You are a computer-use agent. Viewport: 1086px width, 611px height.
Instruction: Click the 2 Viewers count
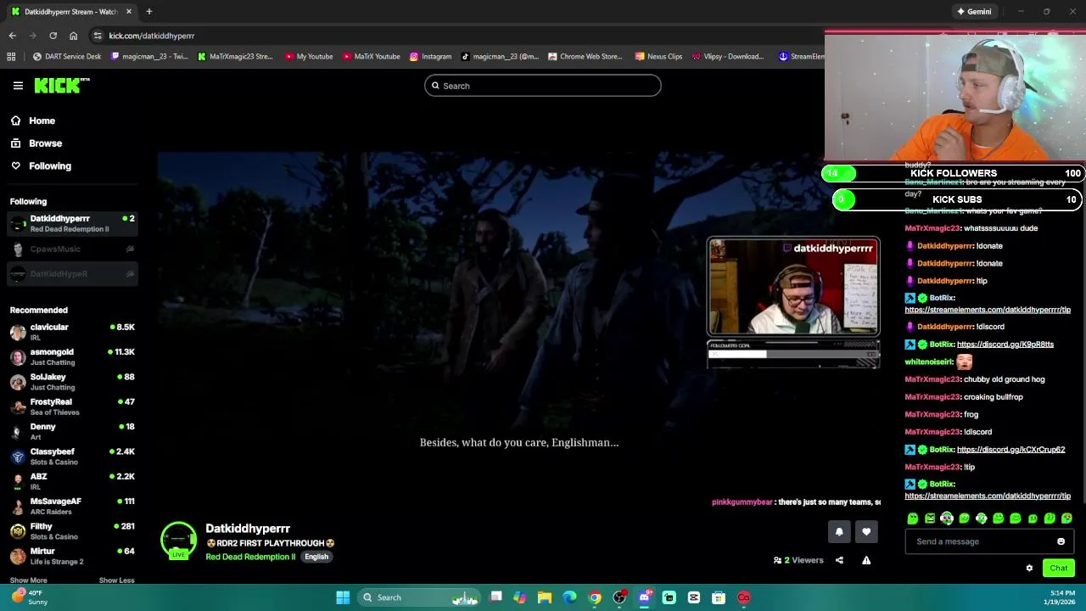(x=798, y=560)
